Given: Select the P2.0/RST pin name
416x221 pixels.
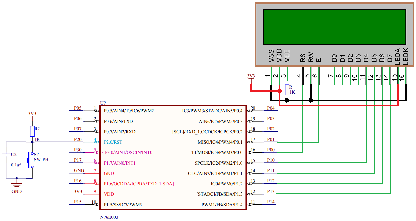Looking at the screenshot, I should (113, 142).
